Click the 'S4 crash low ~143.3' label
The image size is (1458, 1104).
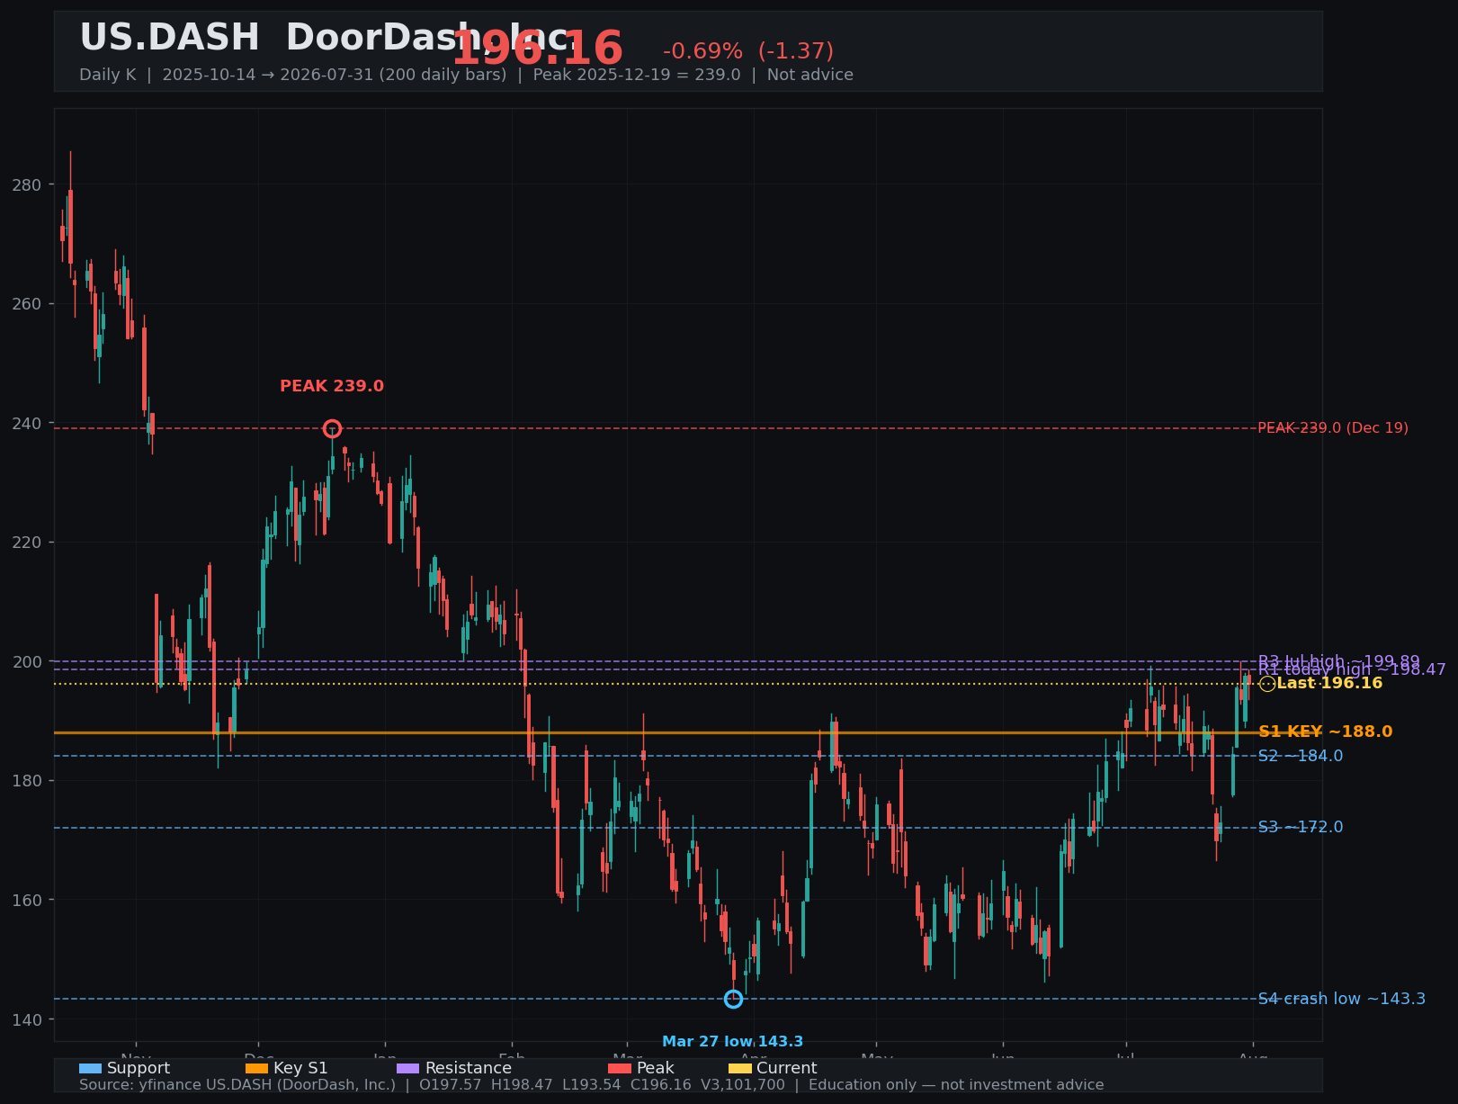[1342, 999]
